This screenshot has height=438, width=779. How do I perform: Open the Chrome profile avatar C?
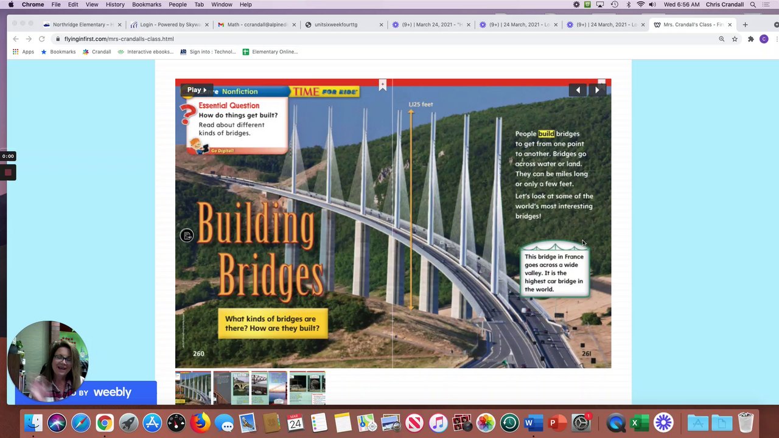764,39
